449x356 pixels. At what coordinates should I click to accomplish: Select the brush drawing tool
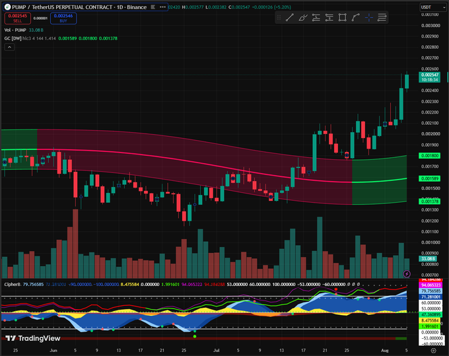(302, 17)
